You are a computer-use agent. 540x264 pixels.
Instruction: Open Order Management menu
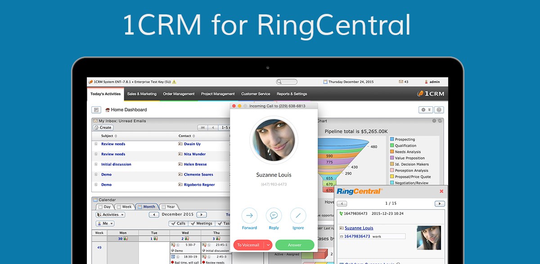[179, 94]
